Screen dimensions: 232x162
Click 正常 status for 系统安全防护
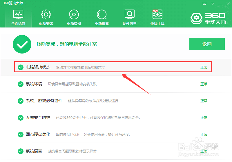tap(204, 117)
